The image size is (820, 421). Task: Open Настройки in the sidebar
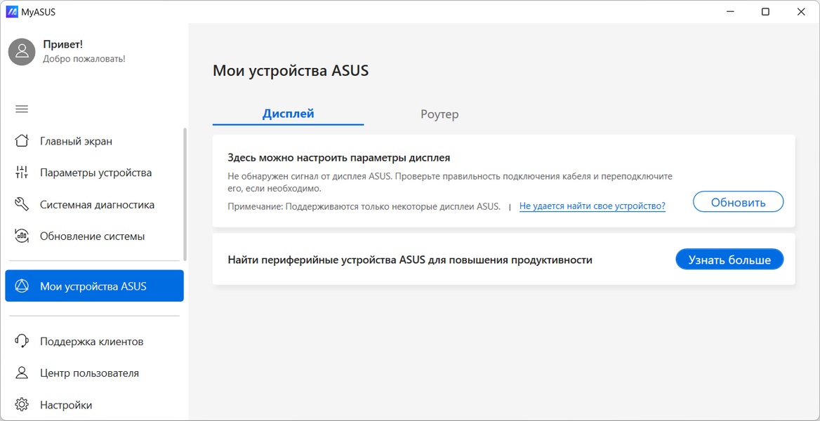tap(94, 405)
